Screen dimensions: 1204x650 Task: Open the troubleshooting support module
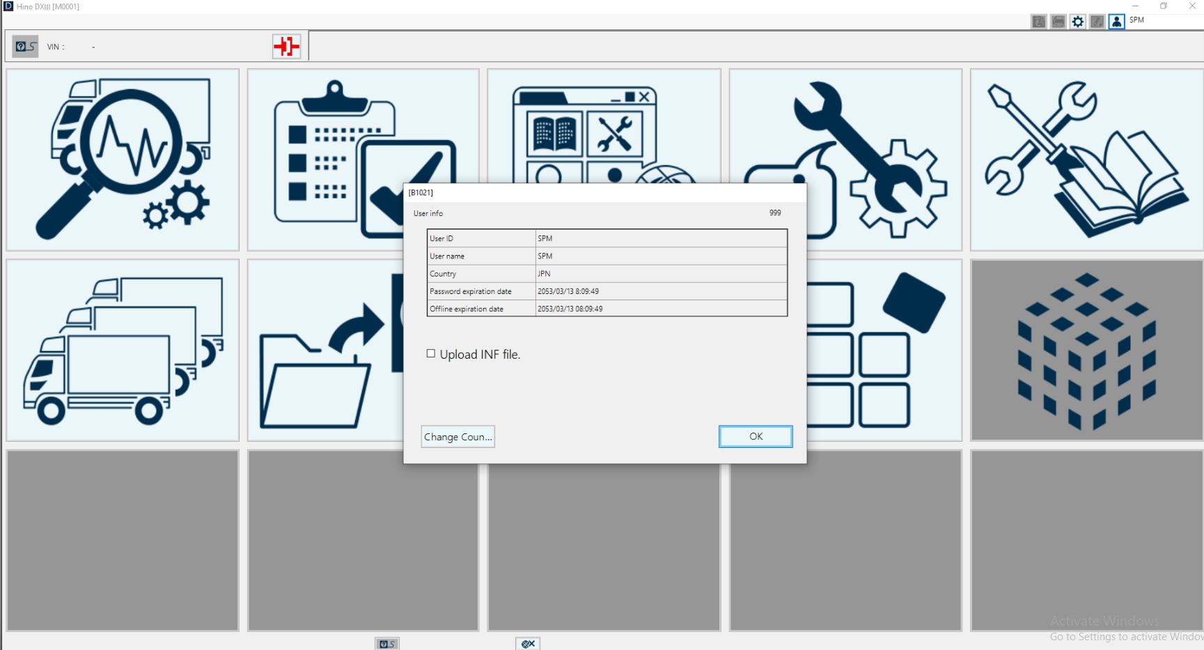pyautogui.click(x=844, y=160)
